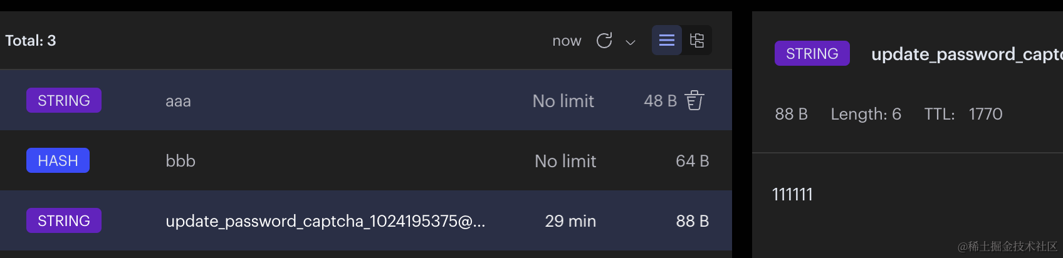The width and height of the screenshot is (1063, 258).
Task: Open the auto-refresh chevron dropdown
Action: (x=631, y=42)
